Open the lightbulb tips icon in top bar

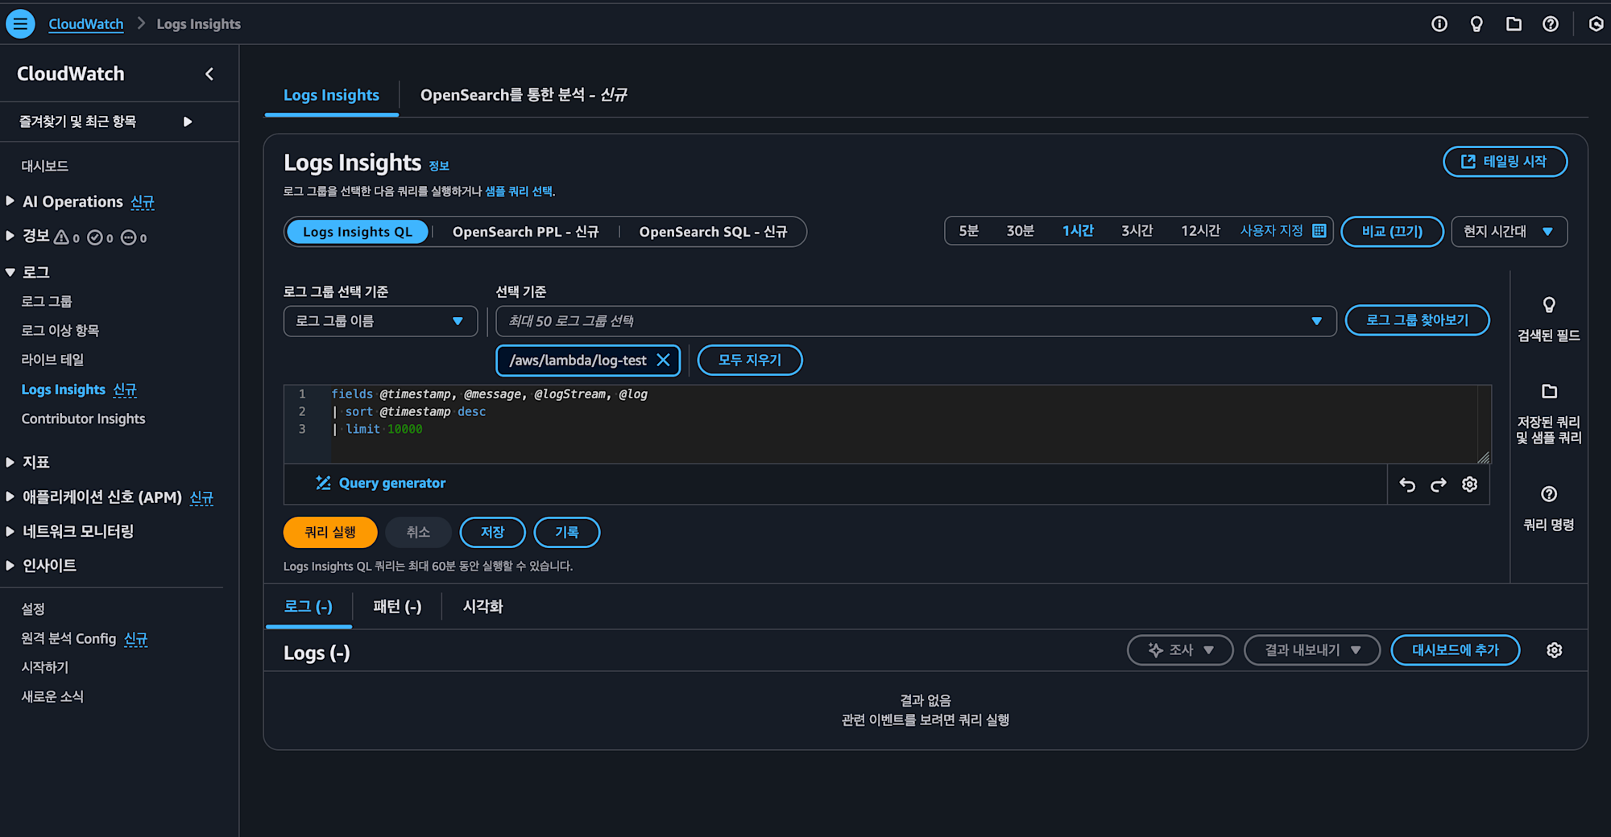(1476, 24)
